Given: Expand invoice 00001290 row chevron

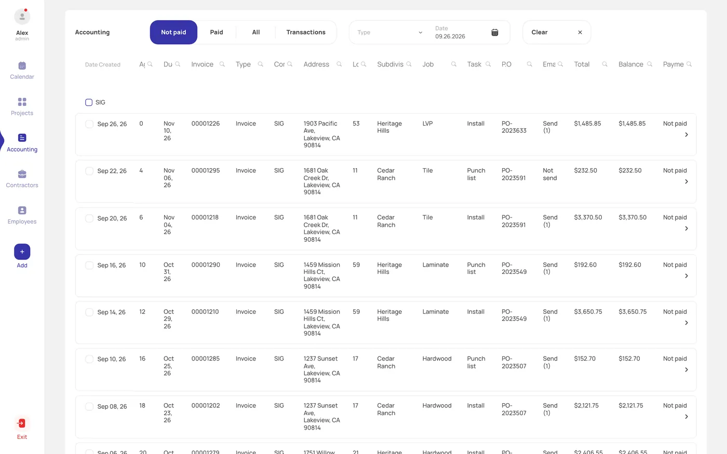Looking at the screenshot, I should [686, 276].
